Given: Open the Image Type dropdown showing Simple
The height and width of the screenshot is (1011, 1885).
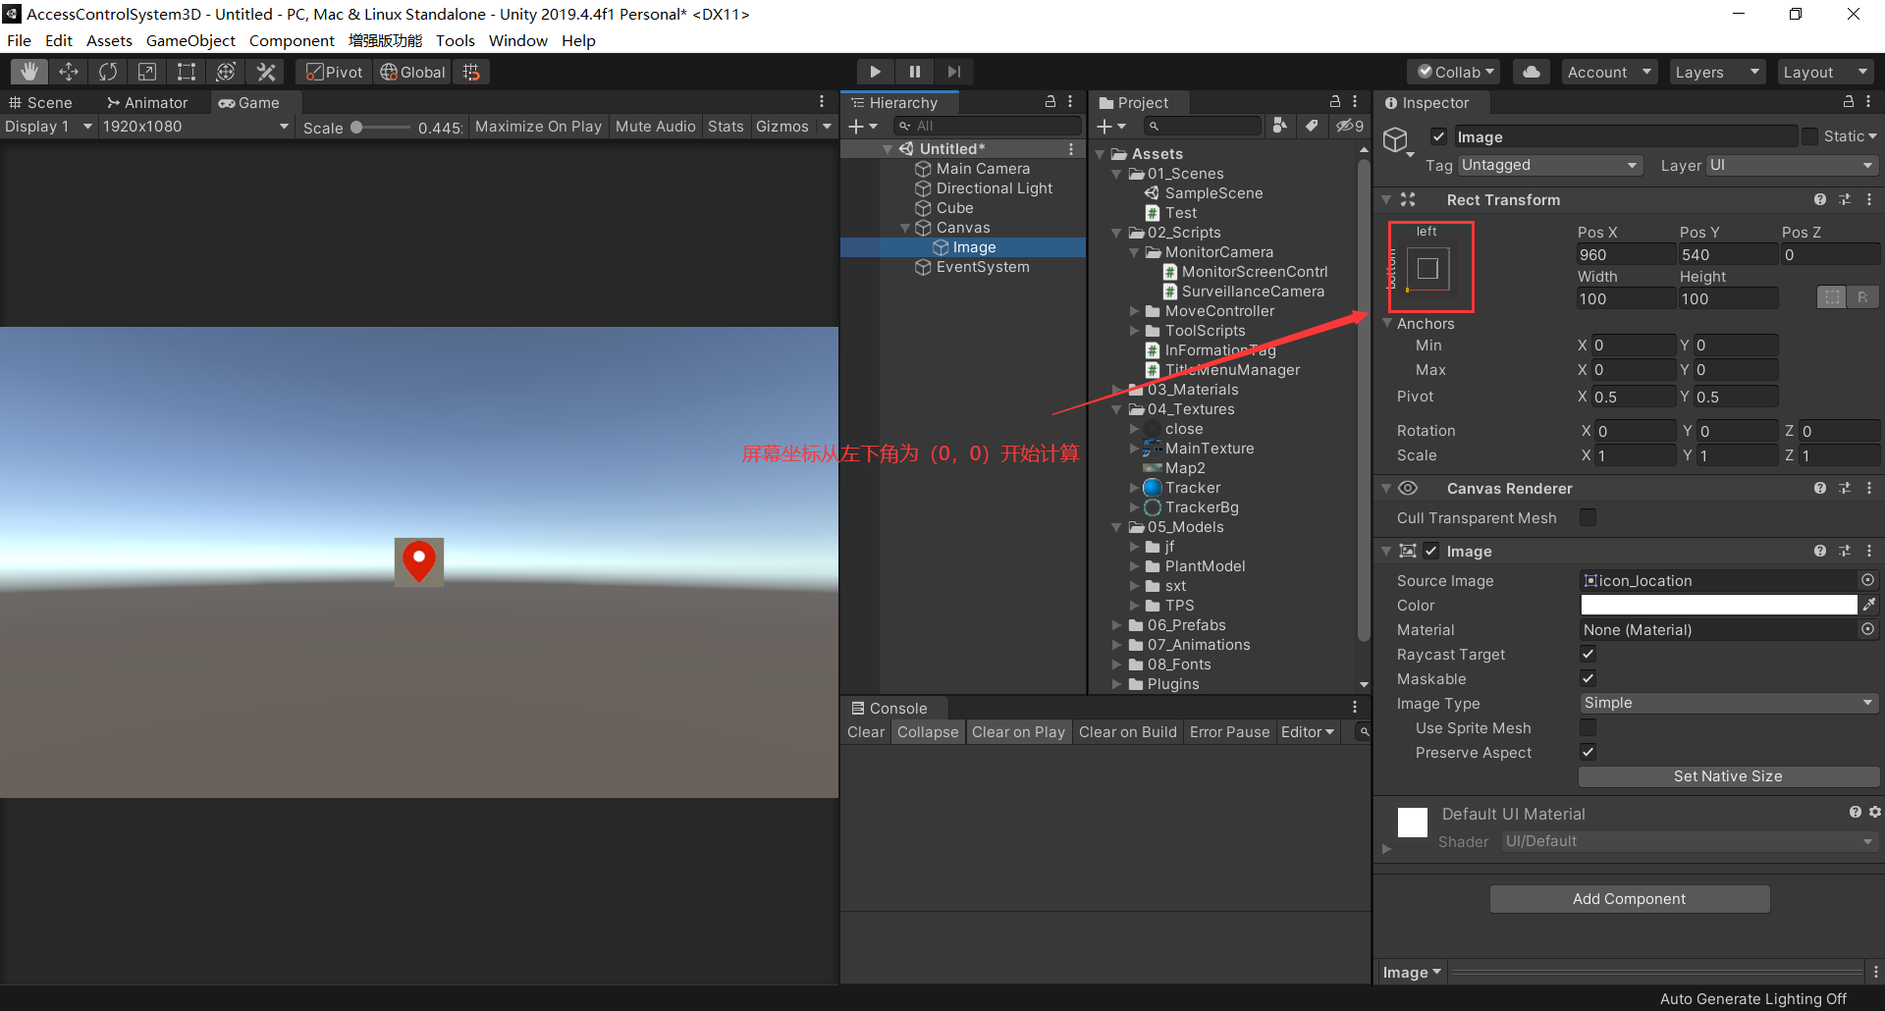Looking at the screenshot, I should [1728, 703].
